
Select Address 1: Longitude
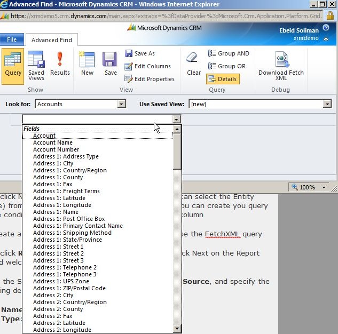(x=98, y=205)
